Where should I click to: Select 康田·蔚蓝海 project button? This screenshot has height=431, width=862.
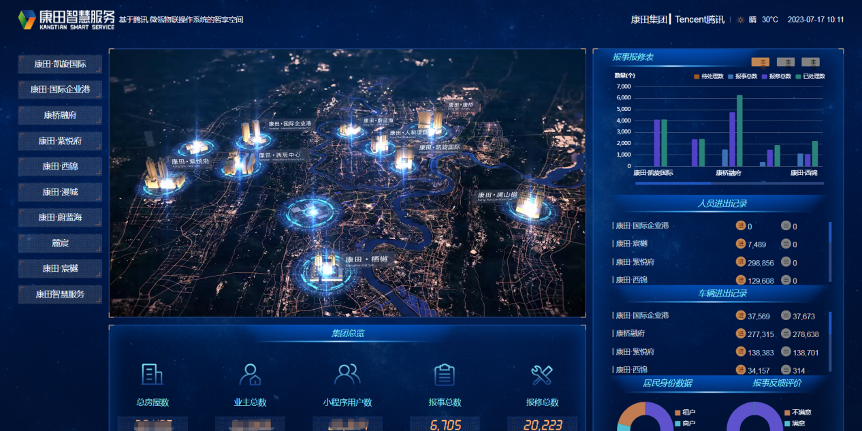[60, 217]
